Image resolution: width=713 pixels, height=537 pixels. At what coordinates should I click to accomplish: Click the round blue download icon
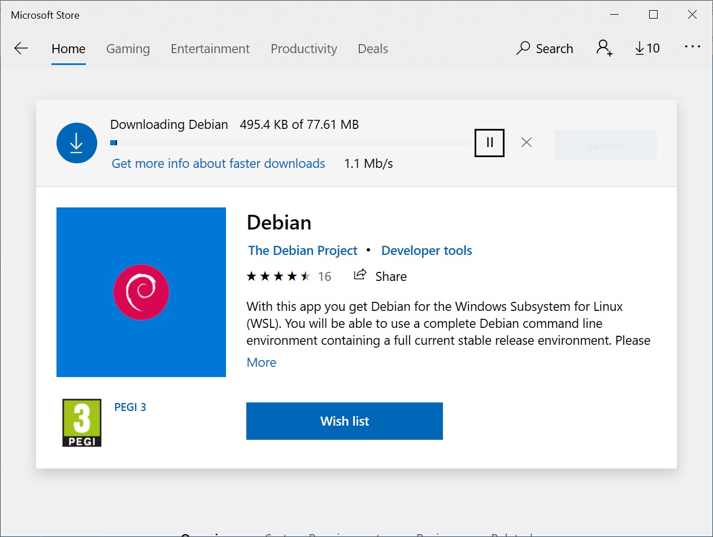(x=77, y=143)
